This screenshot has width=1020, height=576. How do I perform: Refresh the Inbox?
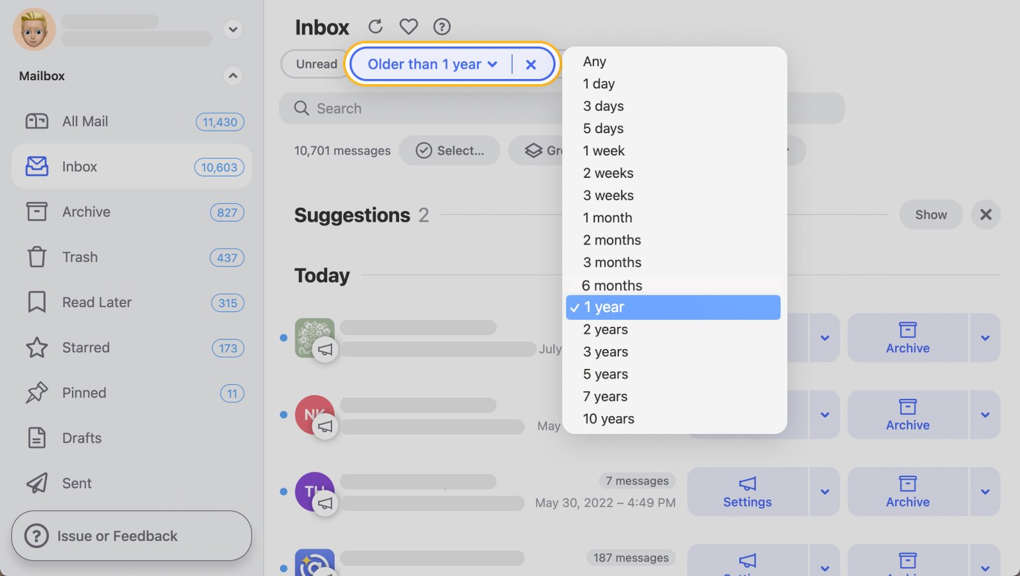coord(375,26)
